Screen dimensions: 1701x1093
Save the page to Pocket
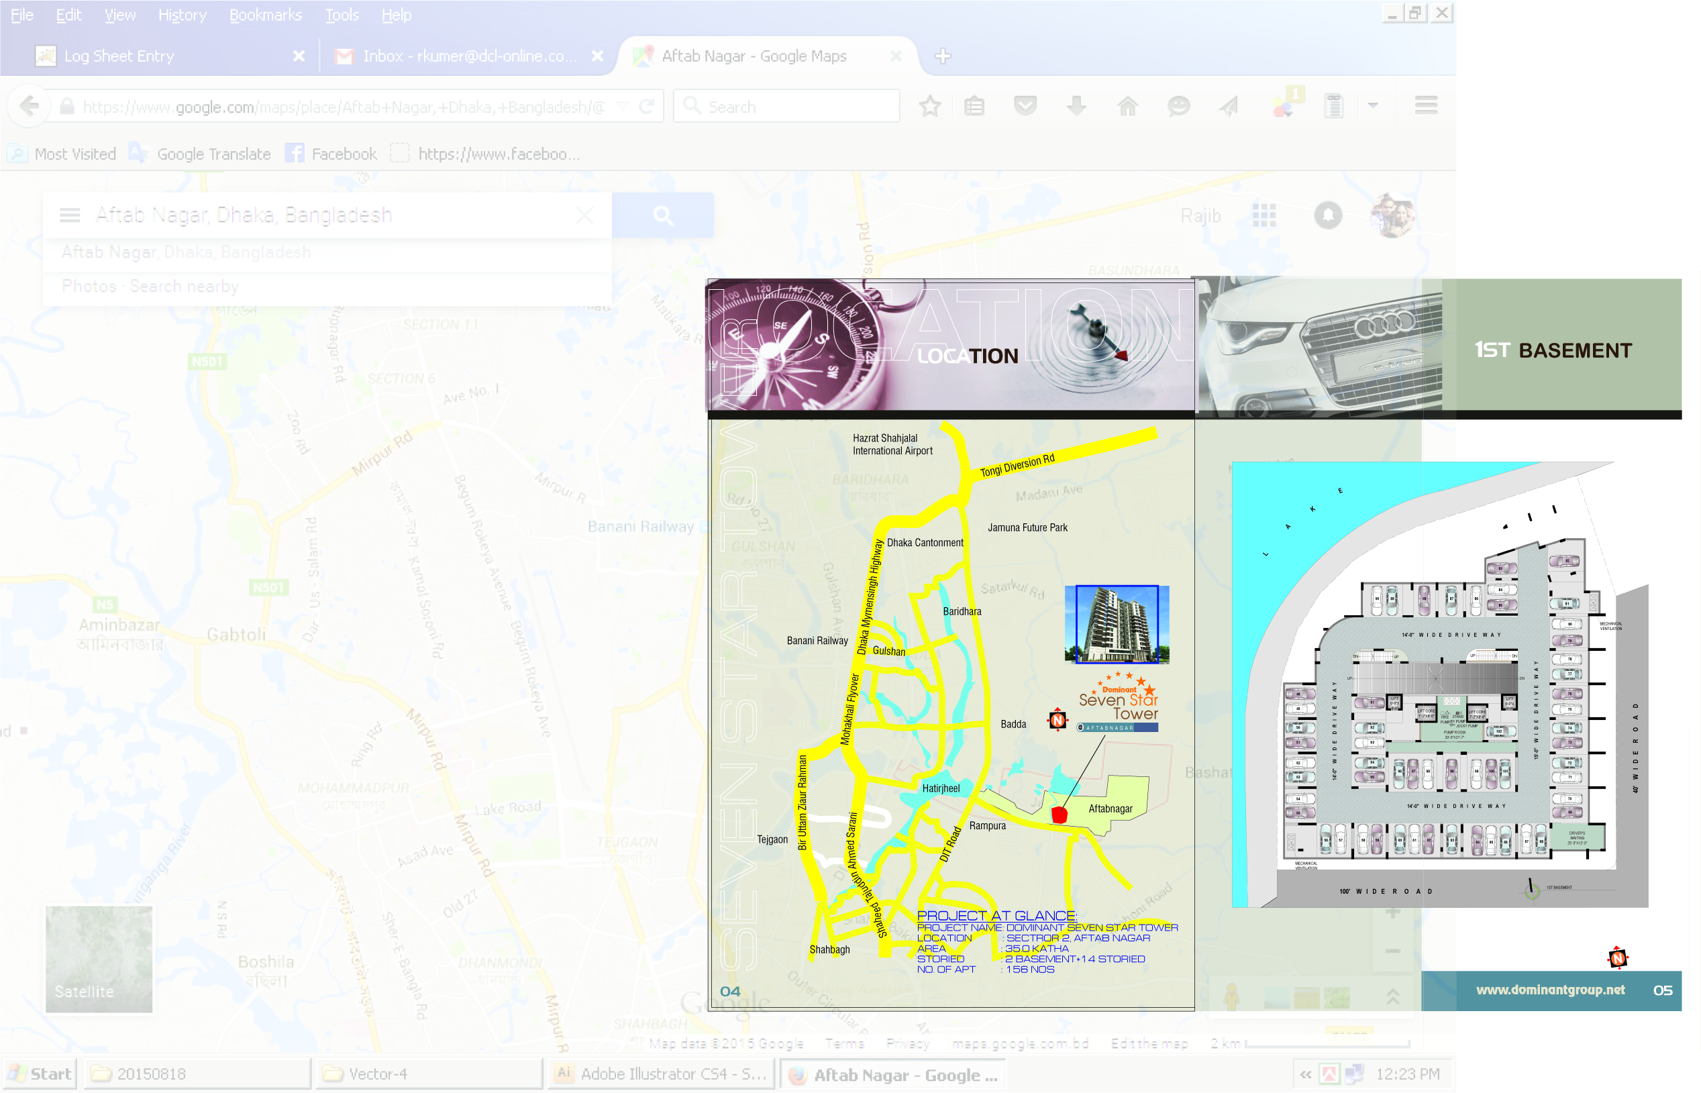(1025, 107)
